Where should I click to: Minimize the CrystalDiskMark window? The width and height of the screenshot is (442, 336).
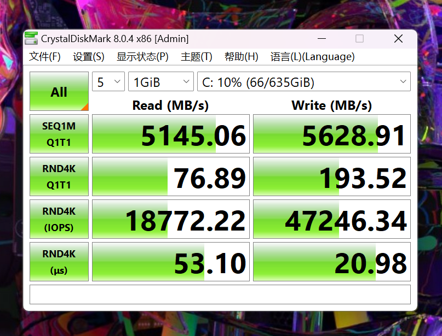[x=322, y=39]
